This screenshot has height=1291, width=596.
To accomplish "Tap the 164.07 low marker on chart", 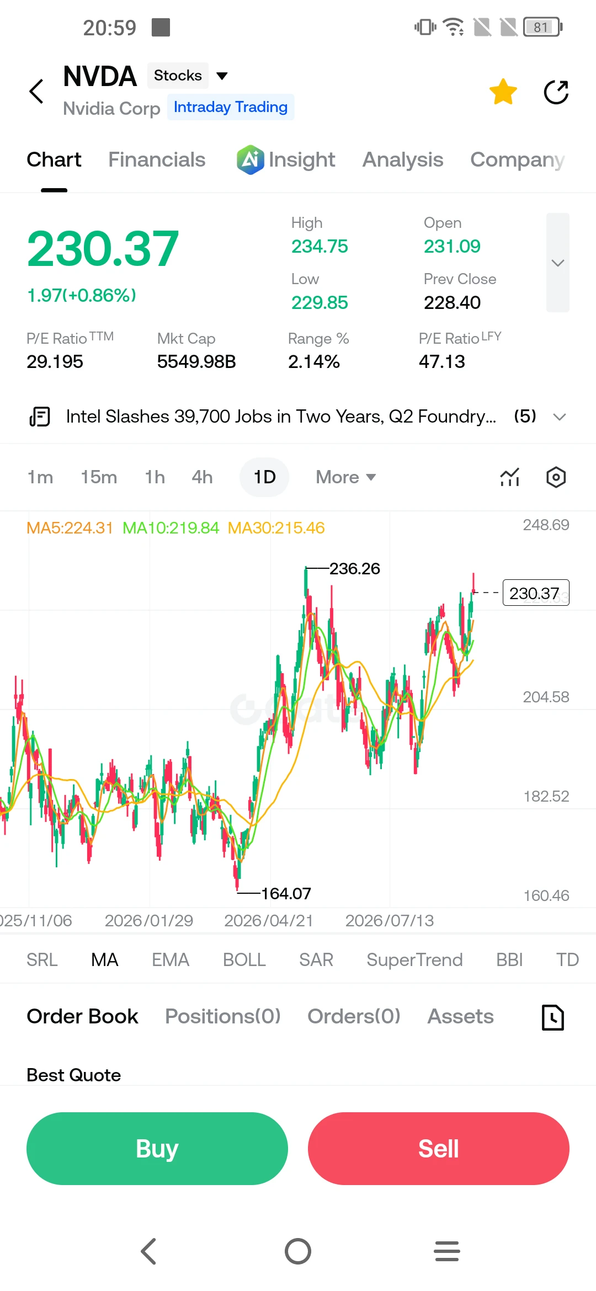I will (x=286, y=893).
